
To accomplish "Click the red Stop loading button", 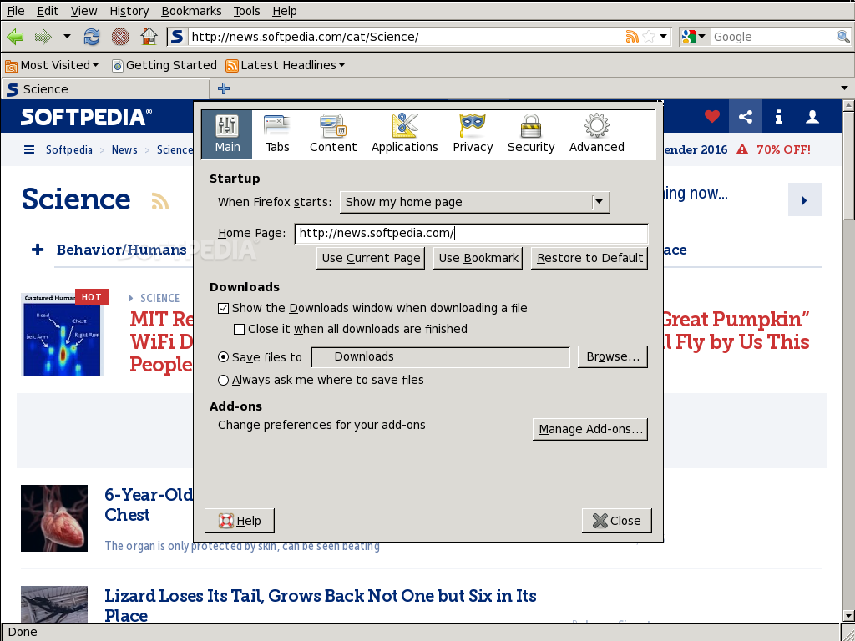I will point(120,37).
